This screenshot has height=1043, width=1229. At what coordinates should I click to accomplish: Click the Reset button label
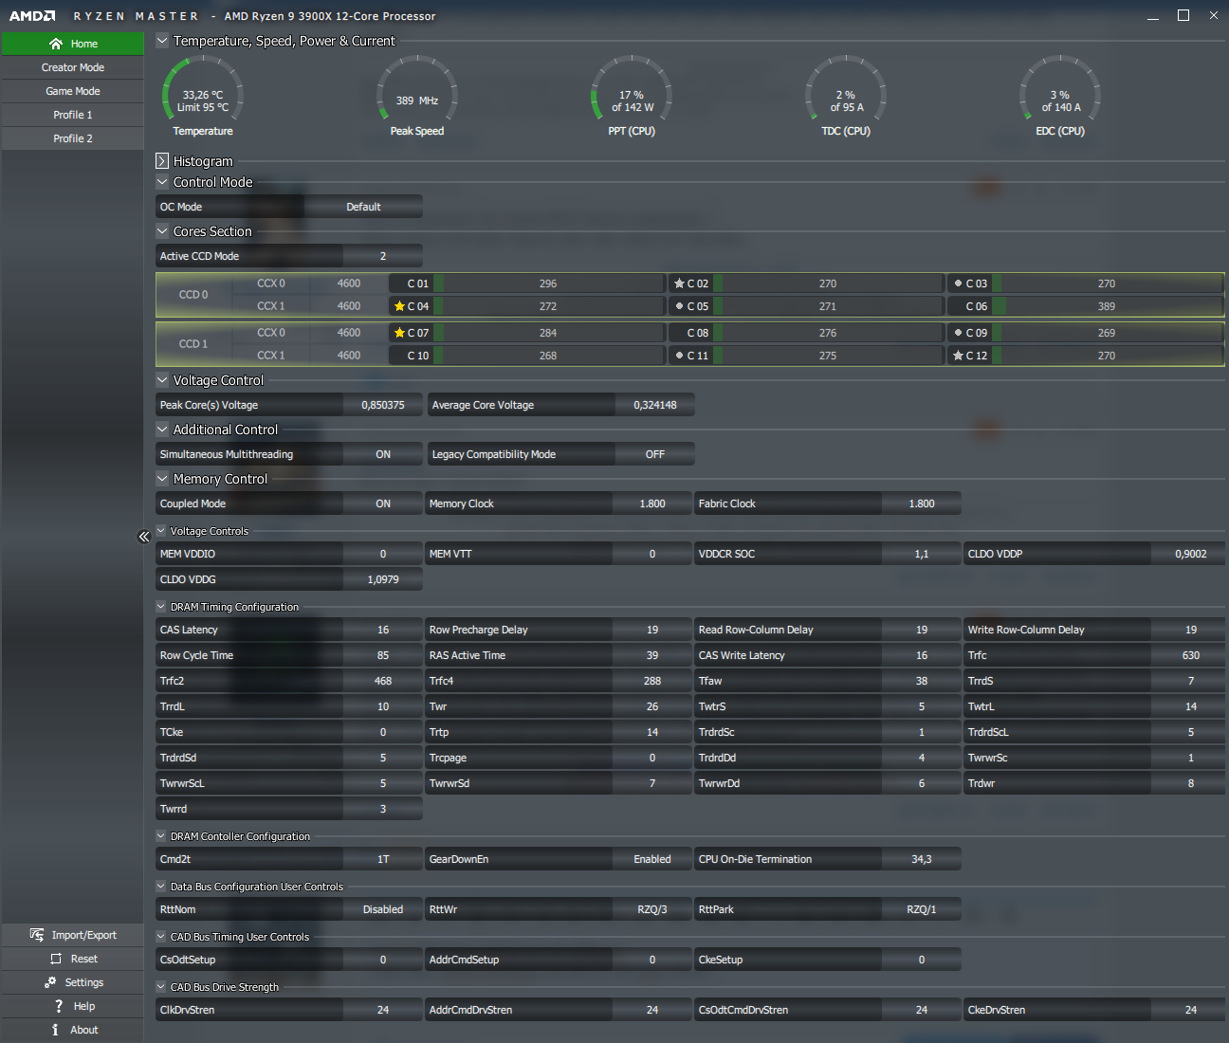[x=84, y=959]
